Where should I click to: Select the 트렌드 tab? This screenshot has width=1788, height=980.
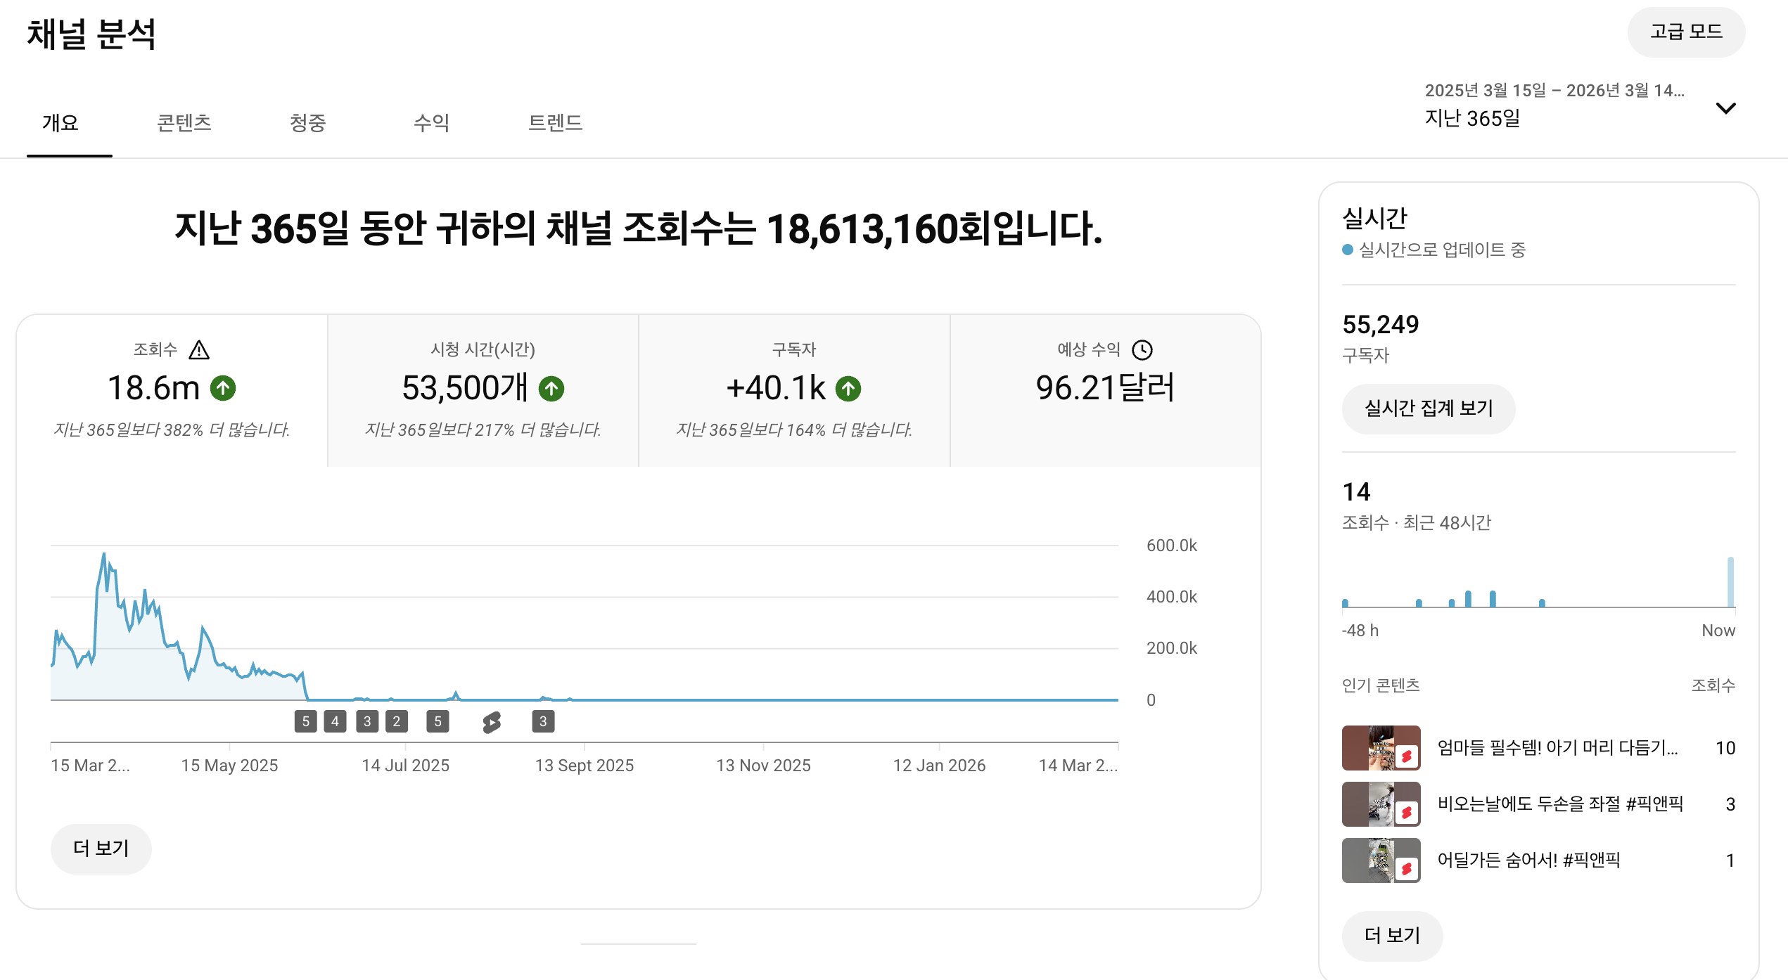555,123
